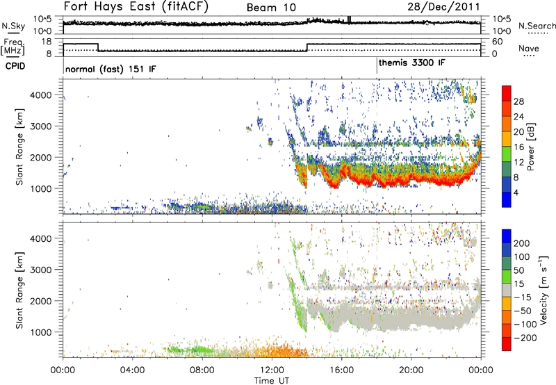Select the gray segment of Velocity color bar
The width and height of the screenshot is (556, 385).
(507, 290)
